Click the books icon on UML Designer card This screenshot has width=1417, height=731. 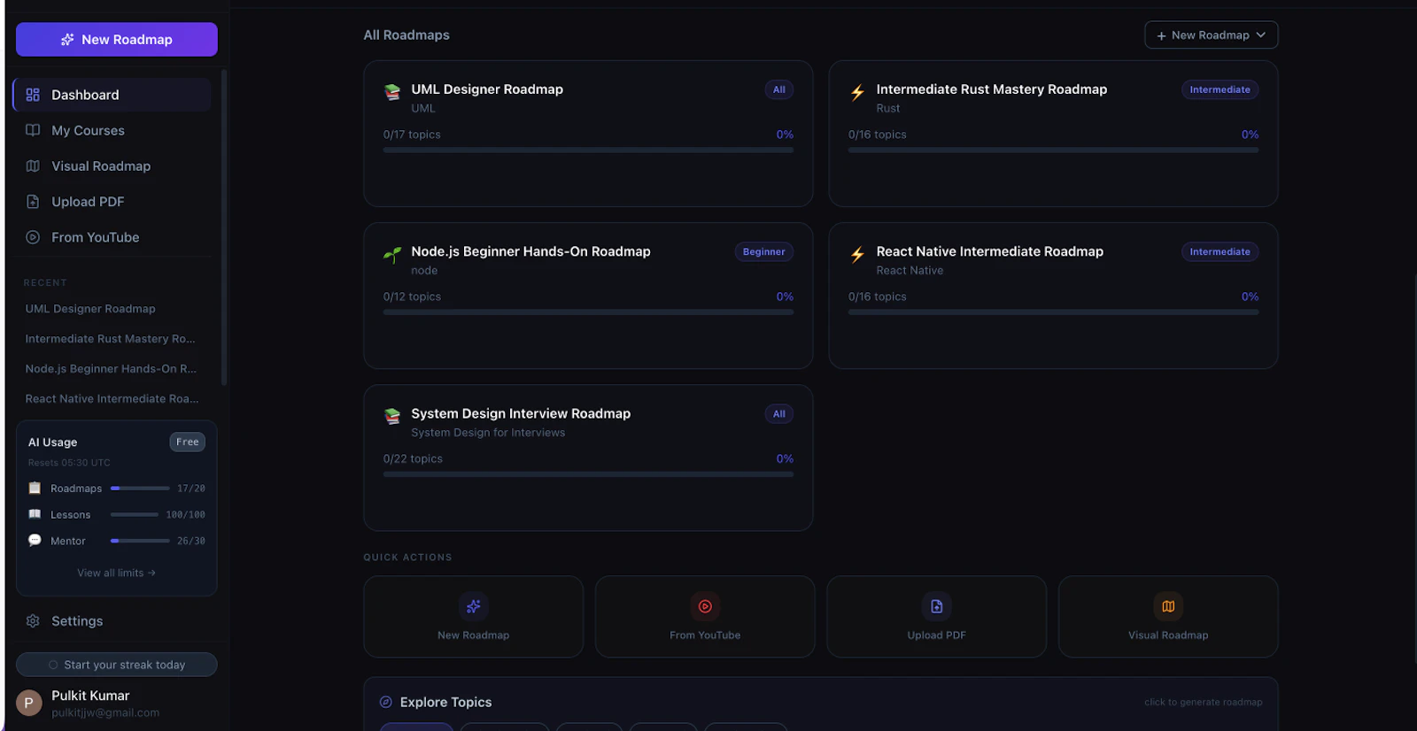point(392,92)
